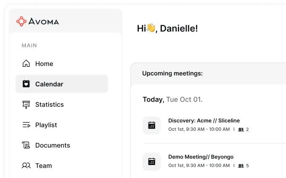Open Demo Meeting// Beyongo entry
Image resolution: width=286 pixels, height=178 pixels.
[x=201, y=157]
